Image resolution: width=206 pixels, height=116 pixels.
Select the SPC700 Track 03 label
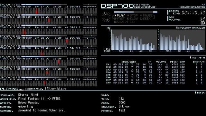(x=8, y=26)
